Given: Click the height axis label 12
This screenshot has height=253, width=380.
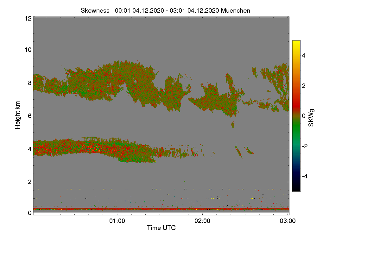Looking at the screenshot, I should click(x=28, y=19).
